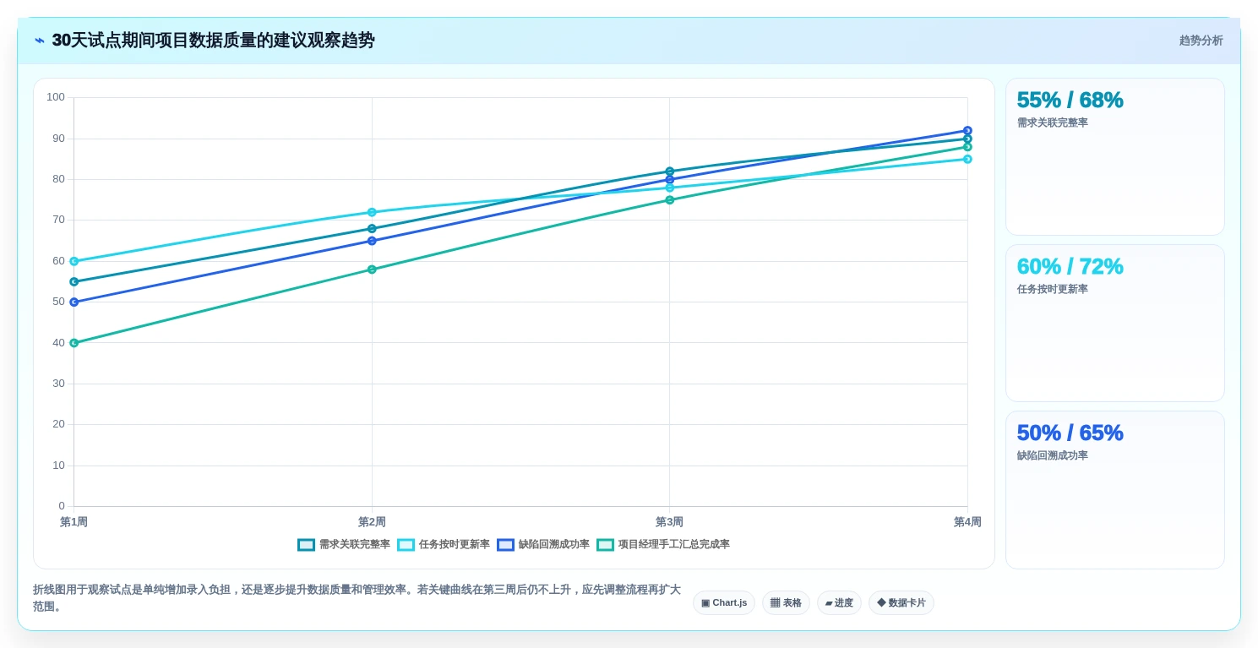Toggle 项目经理手工汇总完成率 legend swatch

tap(605, 545)
